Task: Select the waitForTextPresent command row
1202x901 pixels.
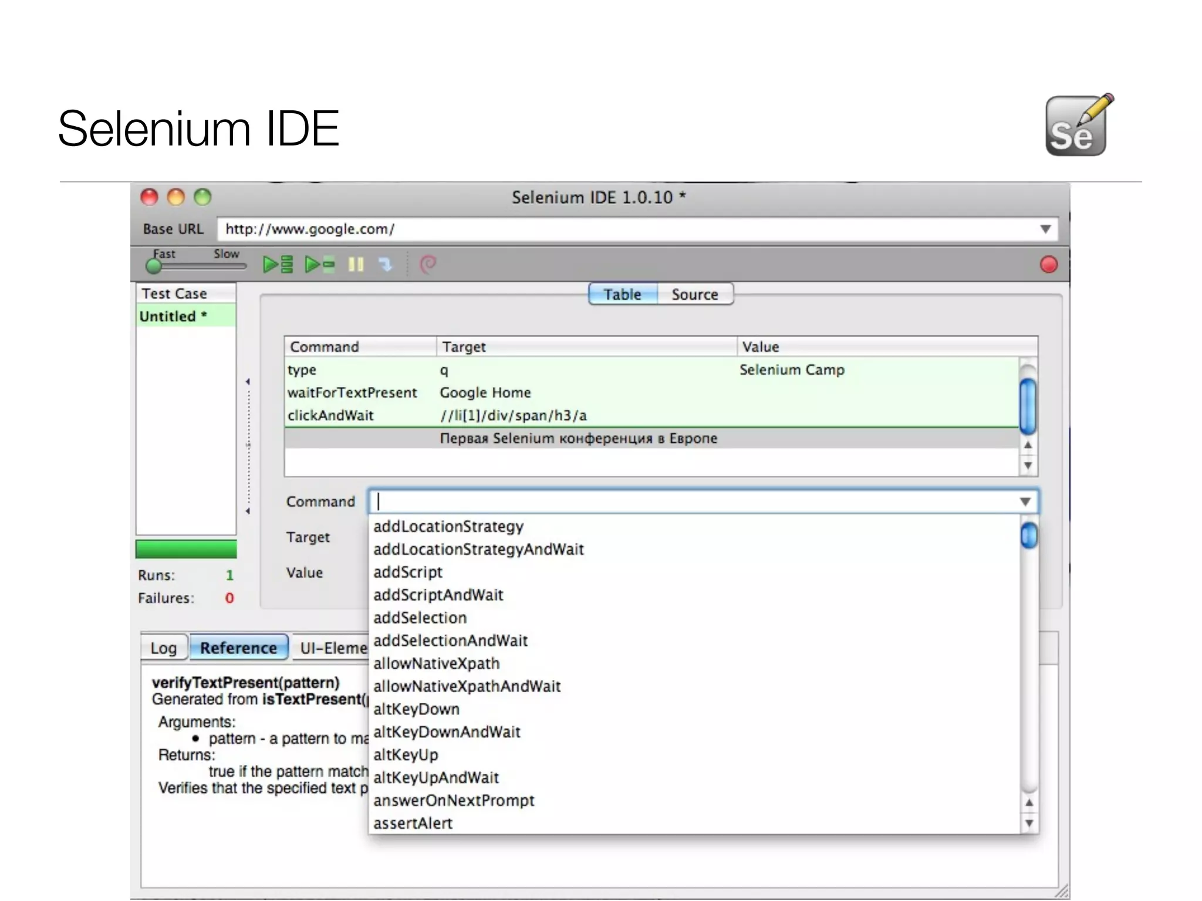Action: click(x=651, y=392)
